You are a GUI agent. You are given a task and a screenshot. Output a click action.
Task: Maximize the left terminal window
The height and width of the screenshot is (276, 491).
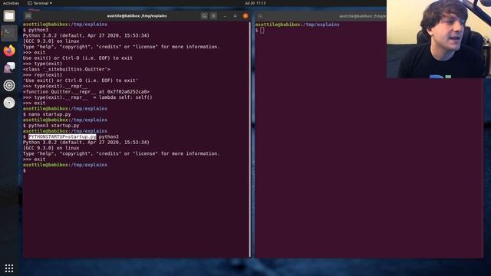(x=236, y=15)
